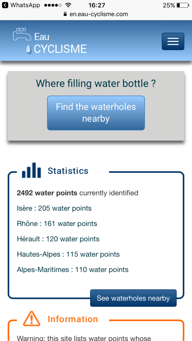
Task: Tap the Statistics section heading
Action: pyautogui.click(x=68, y=171)
